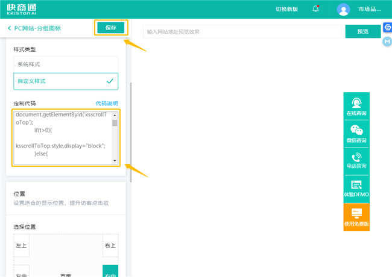Click the 电话咨询 phone widget
Screen dimensions: 392x277
point(356,161)
